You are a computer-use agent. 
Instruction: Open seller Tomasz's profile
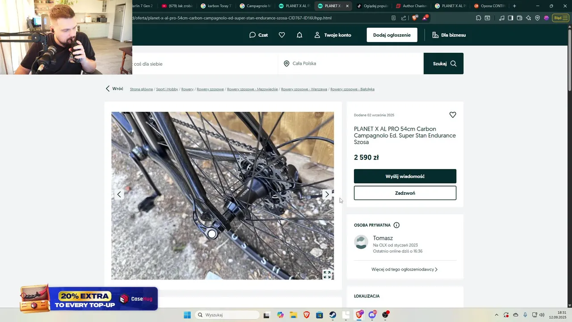click(x=383, y=238)
